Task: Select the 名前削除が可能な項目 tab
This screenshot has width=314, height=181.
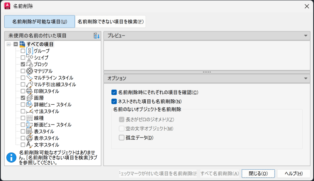Action: tap(39, 21)
